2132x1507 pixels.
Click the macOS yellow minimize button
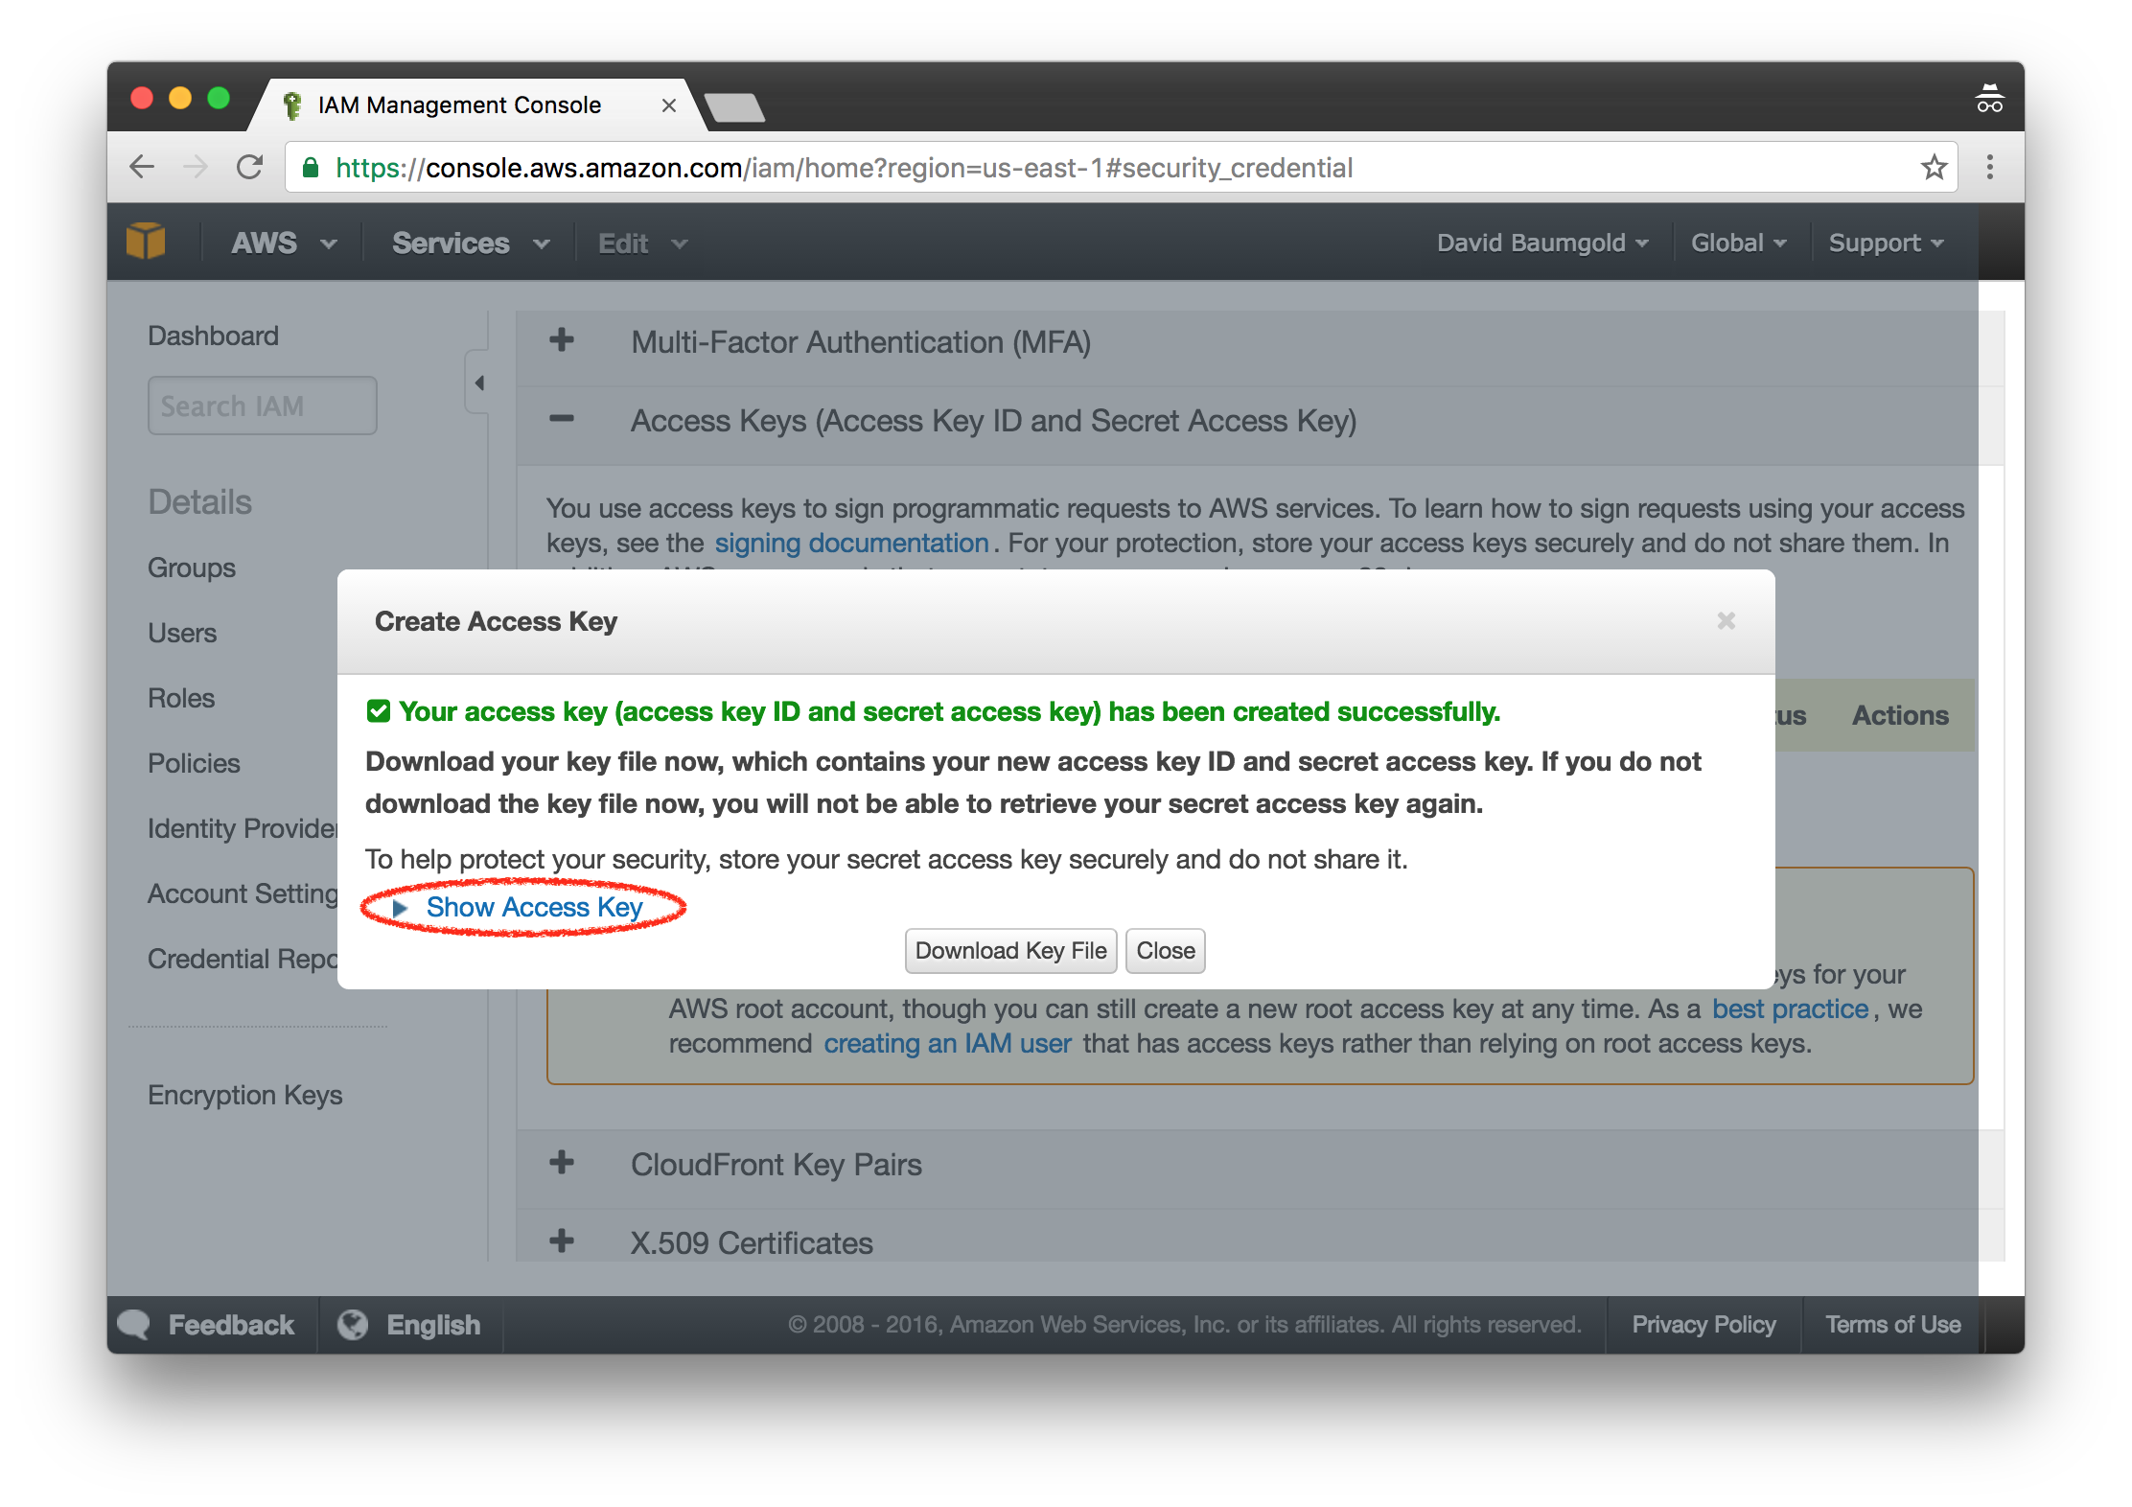(180, 99)
